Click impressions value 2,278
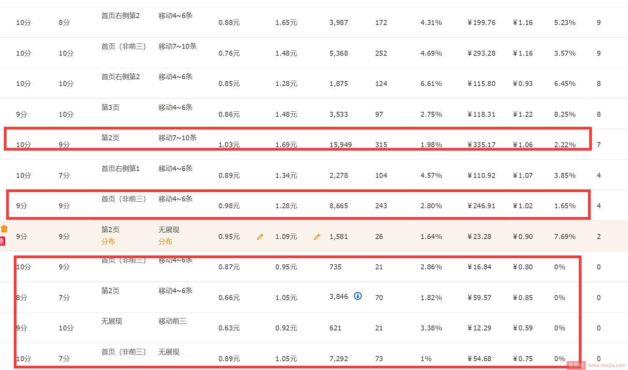The width and height of the screenshot is (628, 370). click(x=338, y=175)
